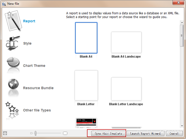Click the fit-to-window icon in bottom bar
The image size is (186, 139).
pyautogui.click(x=5, y=133)
